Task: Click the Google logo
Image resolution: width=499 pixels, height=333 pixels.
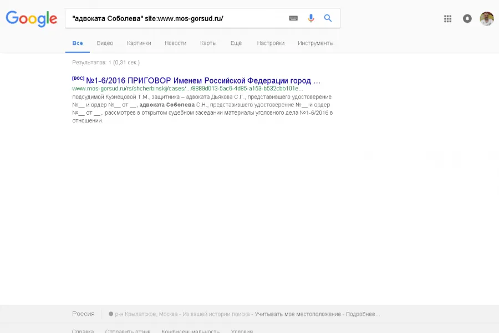Action: click(x=32, y=18)
